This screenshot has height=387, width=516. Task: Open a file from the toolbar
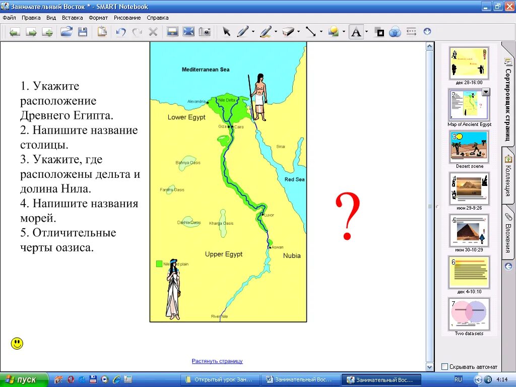pyautogui.click(x=66, y=32)
